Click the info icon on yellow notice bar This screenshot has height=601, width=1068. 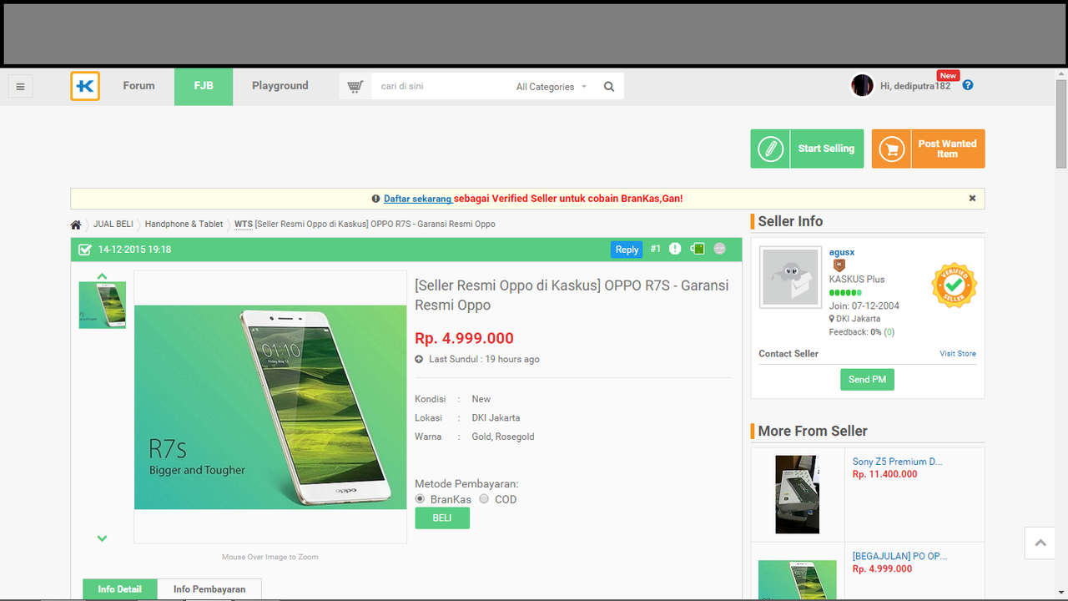point(375,199)
